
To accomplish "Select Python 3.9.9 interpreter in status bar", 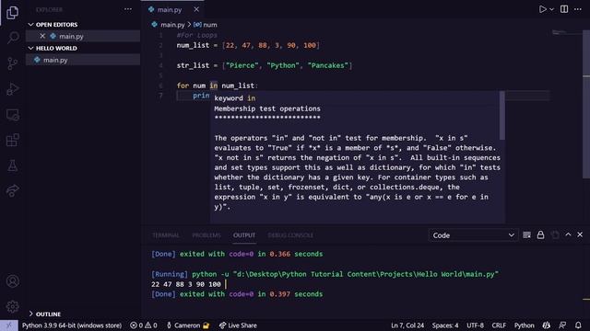I will pyautogui.click(x=72, y=325).
